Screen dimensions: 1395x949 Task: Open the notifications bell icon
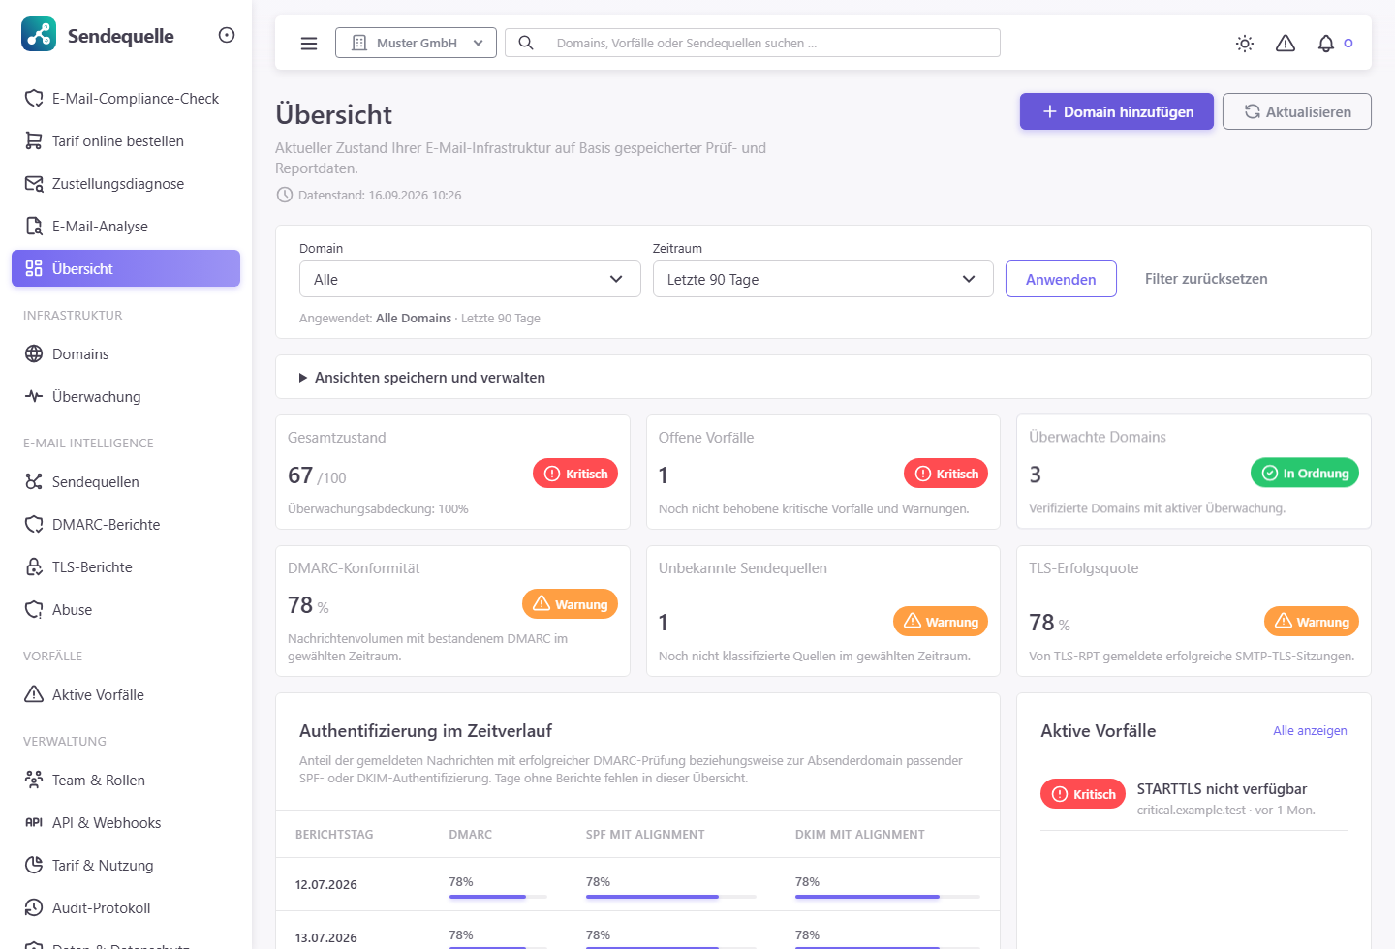(x=1326, y=43)
